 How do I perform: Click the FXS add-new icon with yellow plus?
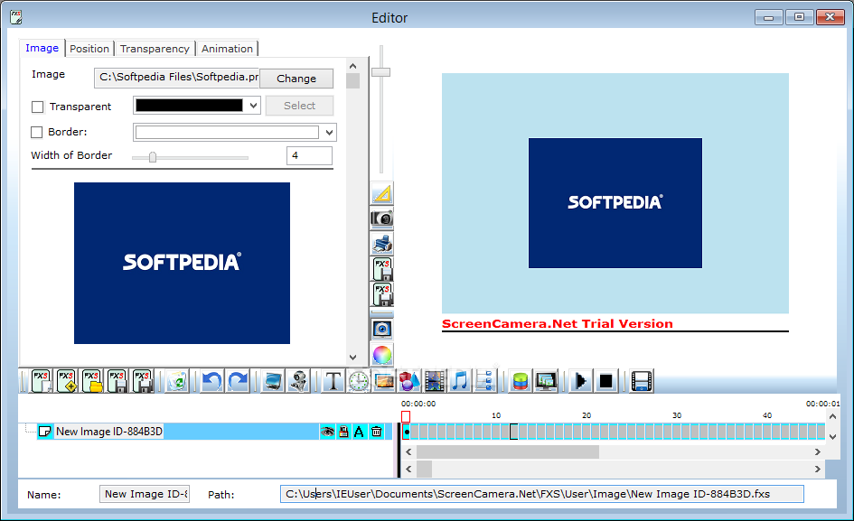[67, 381]
